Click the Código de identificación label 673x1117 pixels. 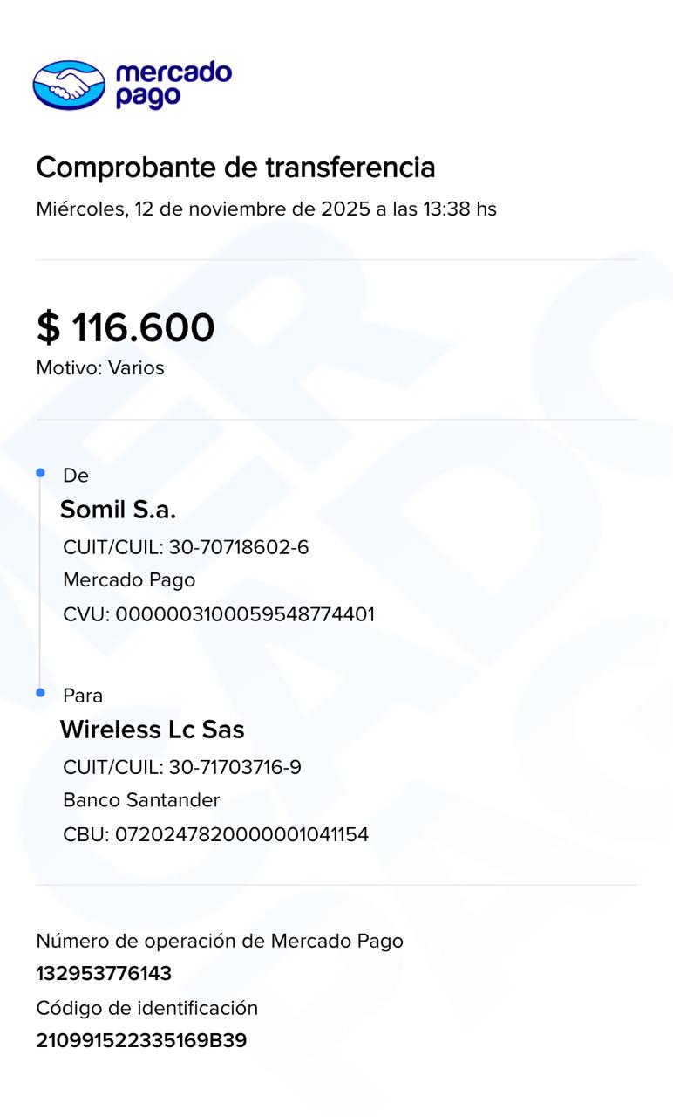point(147,1008)
